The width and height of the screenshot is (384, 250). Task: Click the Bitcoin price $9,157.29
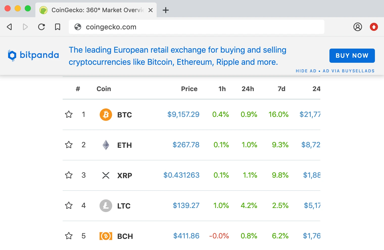pyautogui.click(x=183, y=114)
